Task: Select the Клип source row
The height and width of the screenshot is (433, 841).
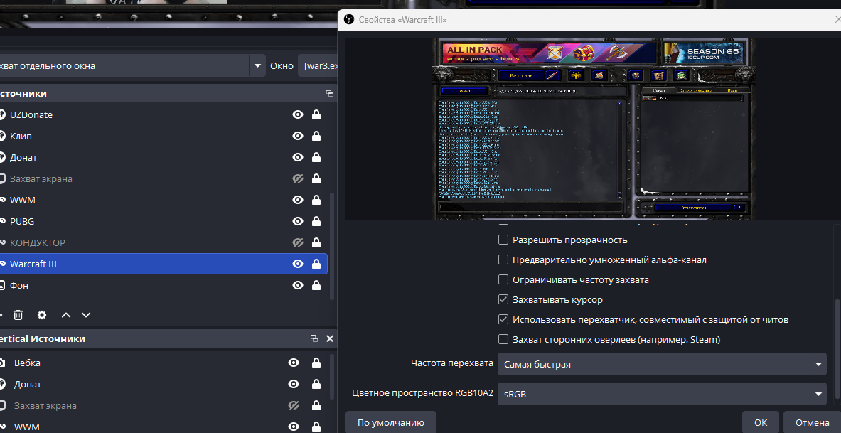Action: (x=163, y=137)
